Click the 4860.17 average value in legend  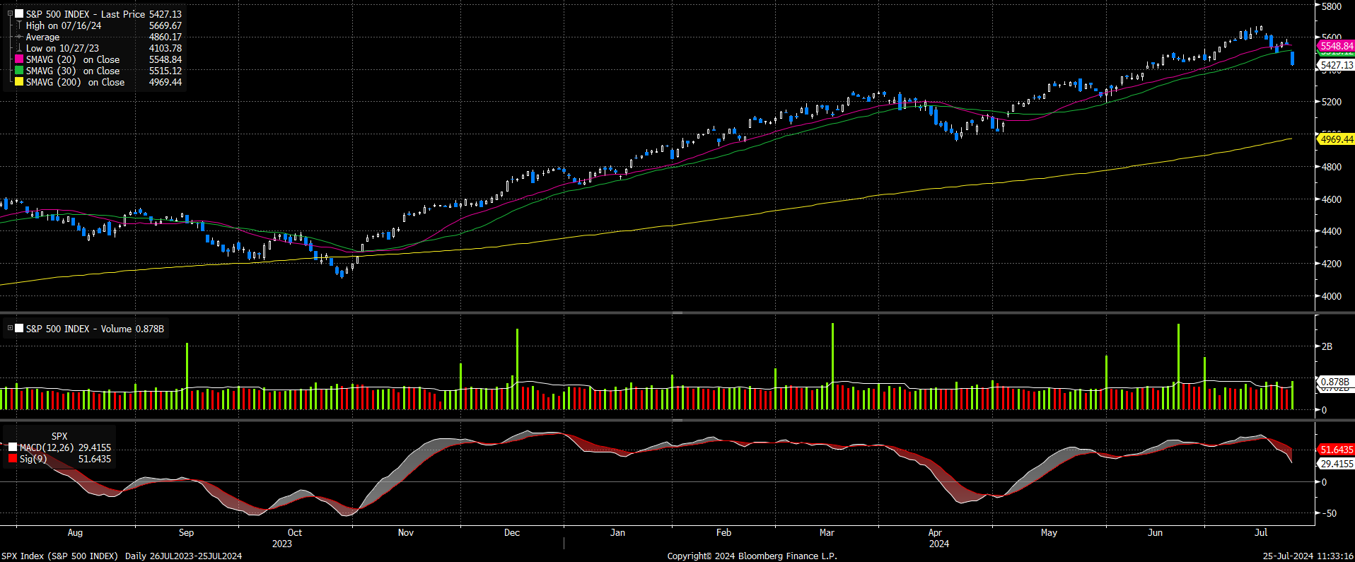pyautogui.click(x=165, y=37)
